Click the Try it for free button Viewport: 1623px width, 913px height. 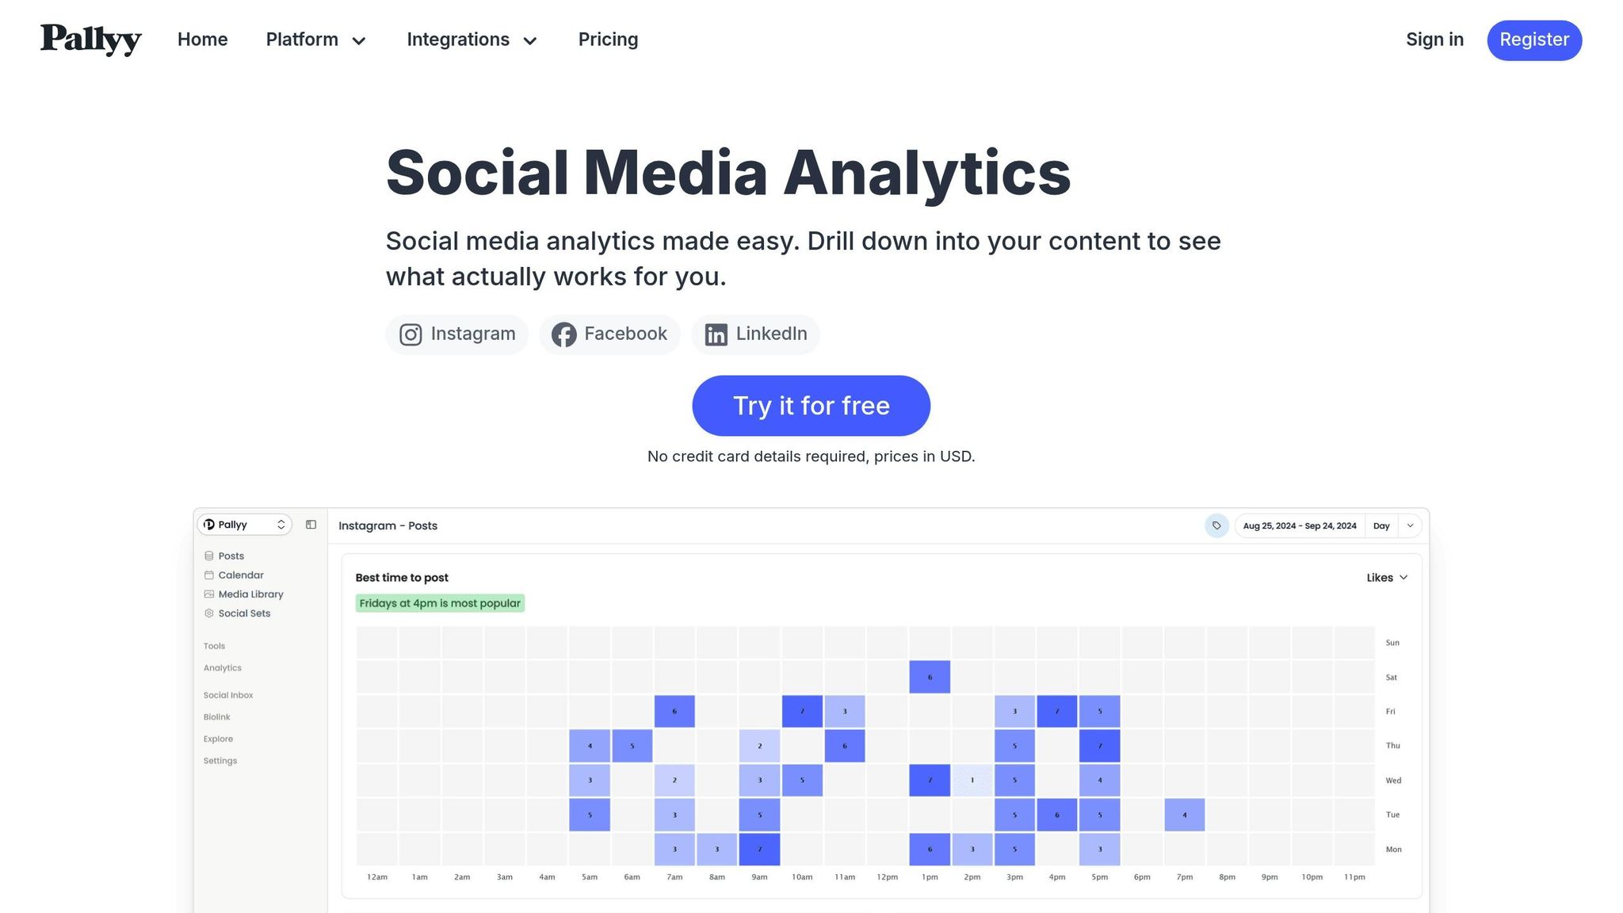(811, 406)
